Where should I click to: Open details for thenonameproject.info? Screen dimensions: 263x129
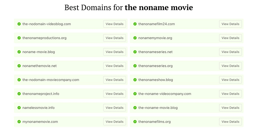(x=114, y=94)
